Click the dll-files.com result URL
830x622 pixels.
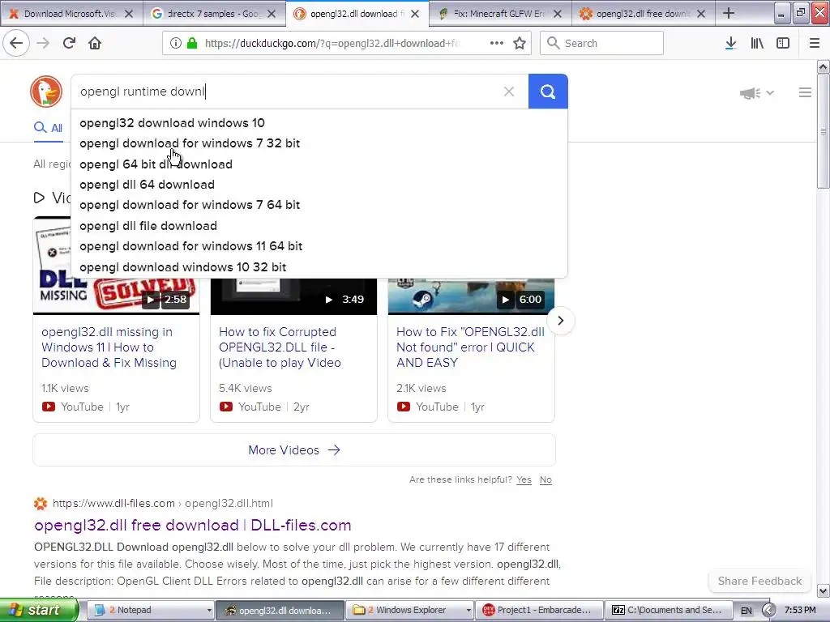[x=163, y=504]
